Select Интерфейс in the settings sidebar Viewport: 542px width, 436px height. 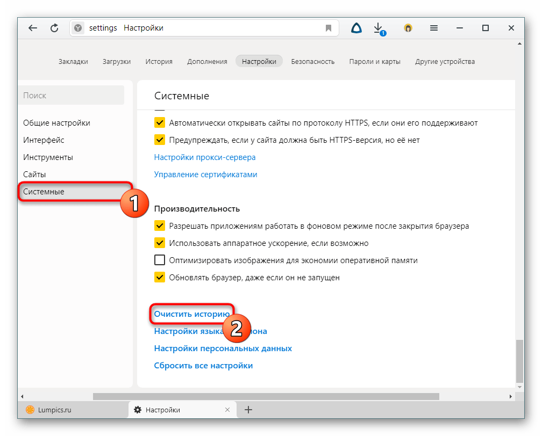point(44,140)
